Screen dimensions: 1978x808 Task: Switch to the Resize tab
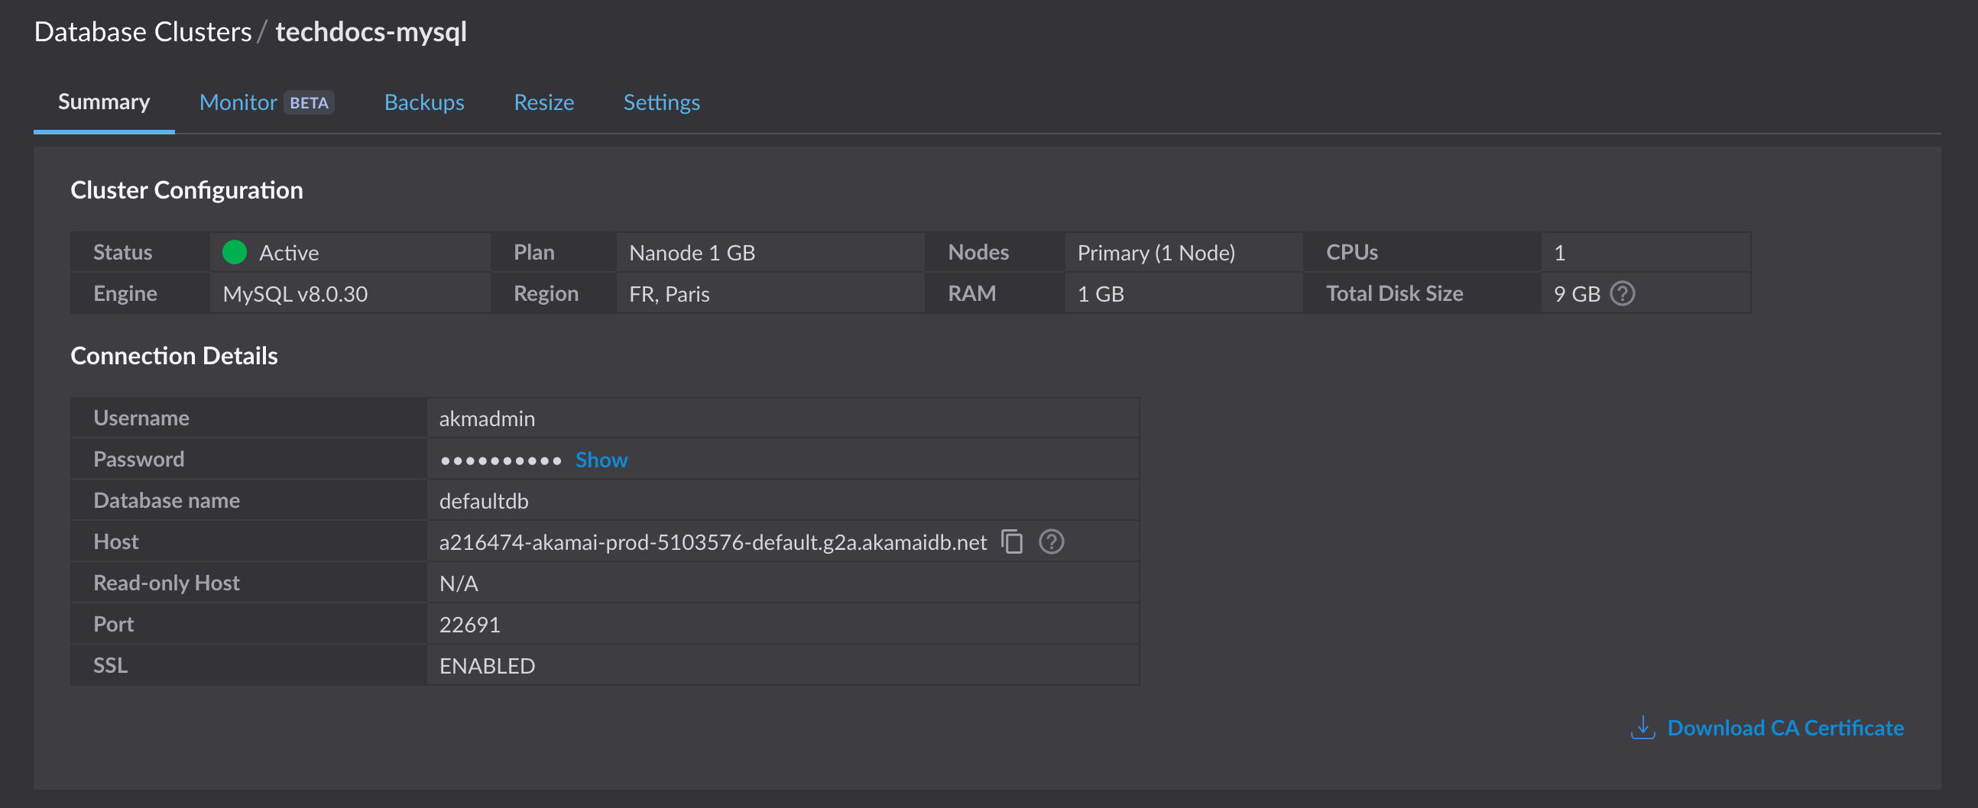click(543, 102)
